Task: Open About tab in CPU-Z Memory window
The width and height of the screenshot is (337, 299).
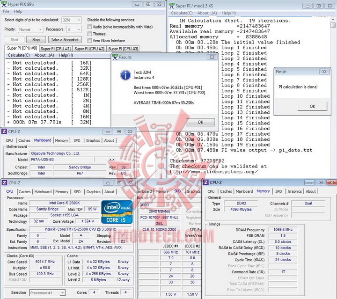Action: tap(311, 191)
